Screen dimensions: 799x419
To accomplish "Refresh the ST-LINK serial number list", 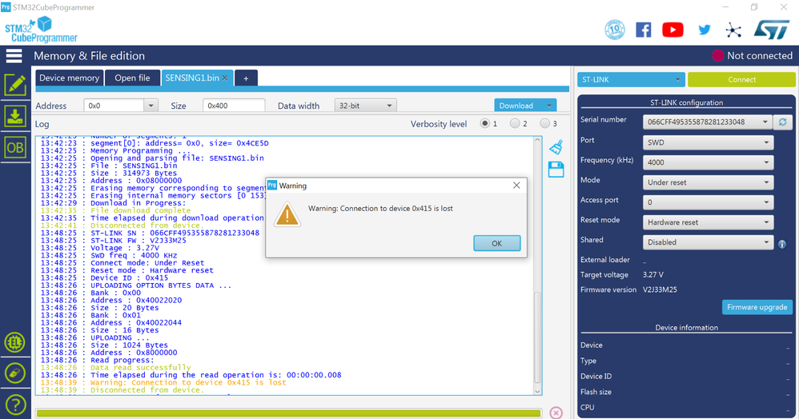I will pos(783,122).
